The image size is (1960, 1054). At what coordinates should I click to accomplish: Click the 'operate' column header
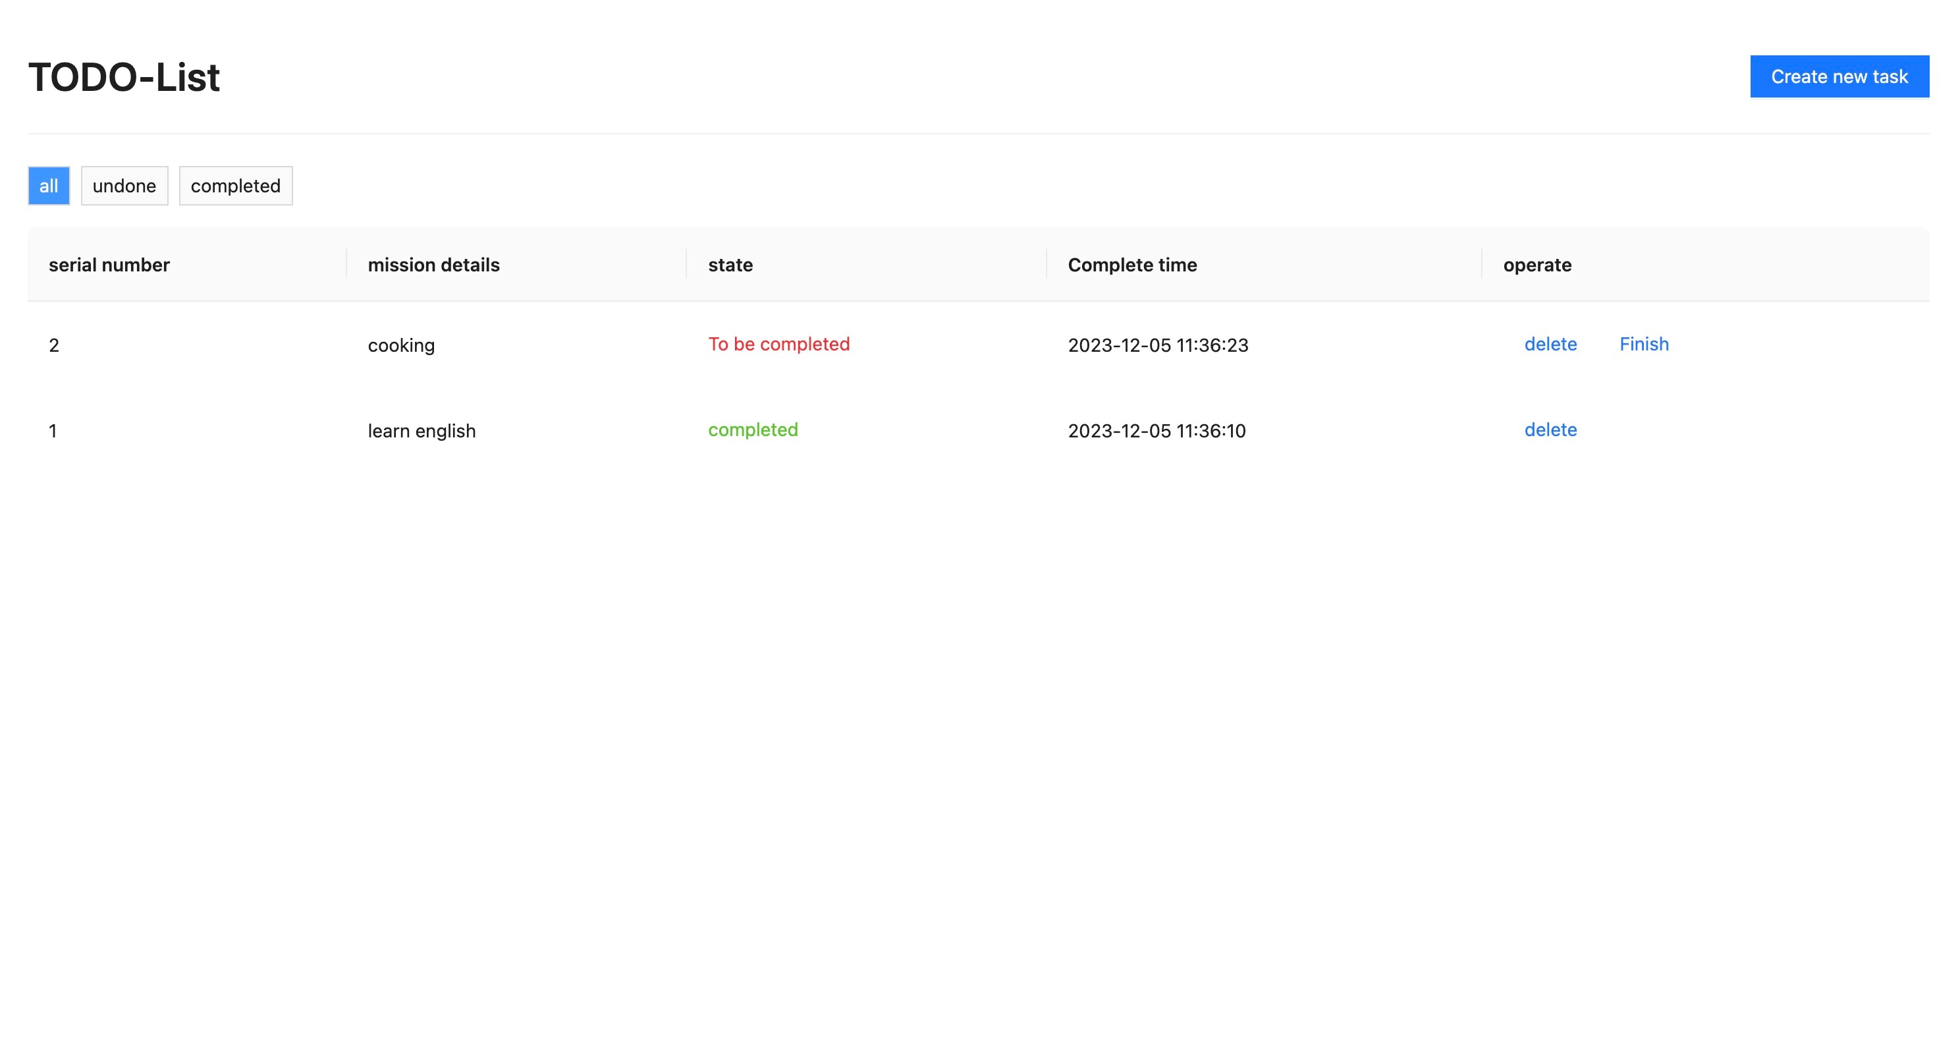click(1537, 265)
